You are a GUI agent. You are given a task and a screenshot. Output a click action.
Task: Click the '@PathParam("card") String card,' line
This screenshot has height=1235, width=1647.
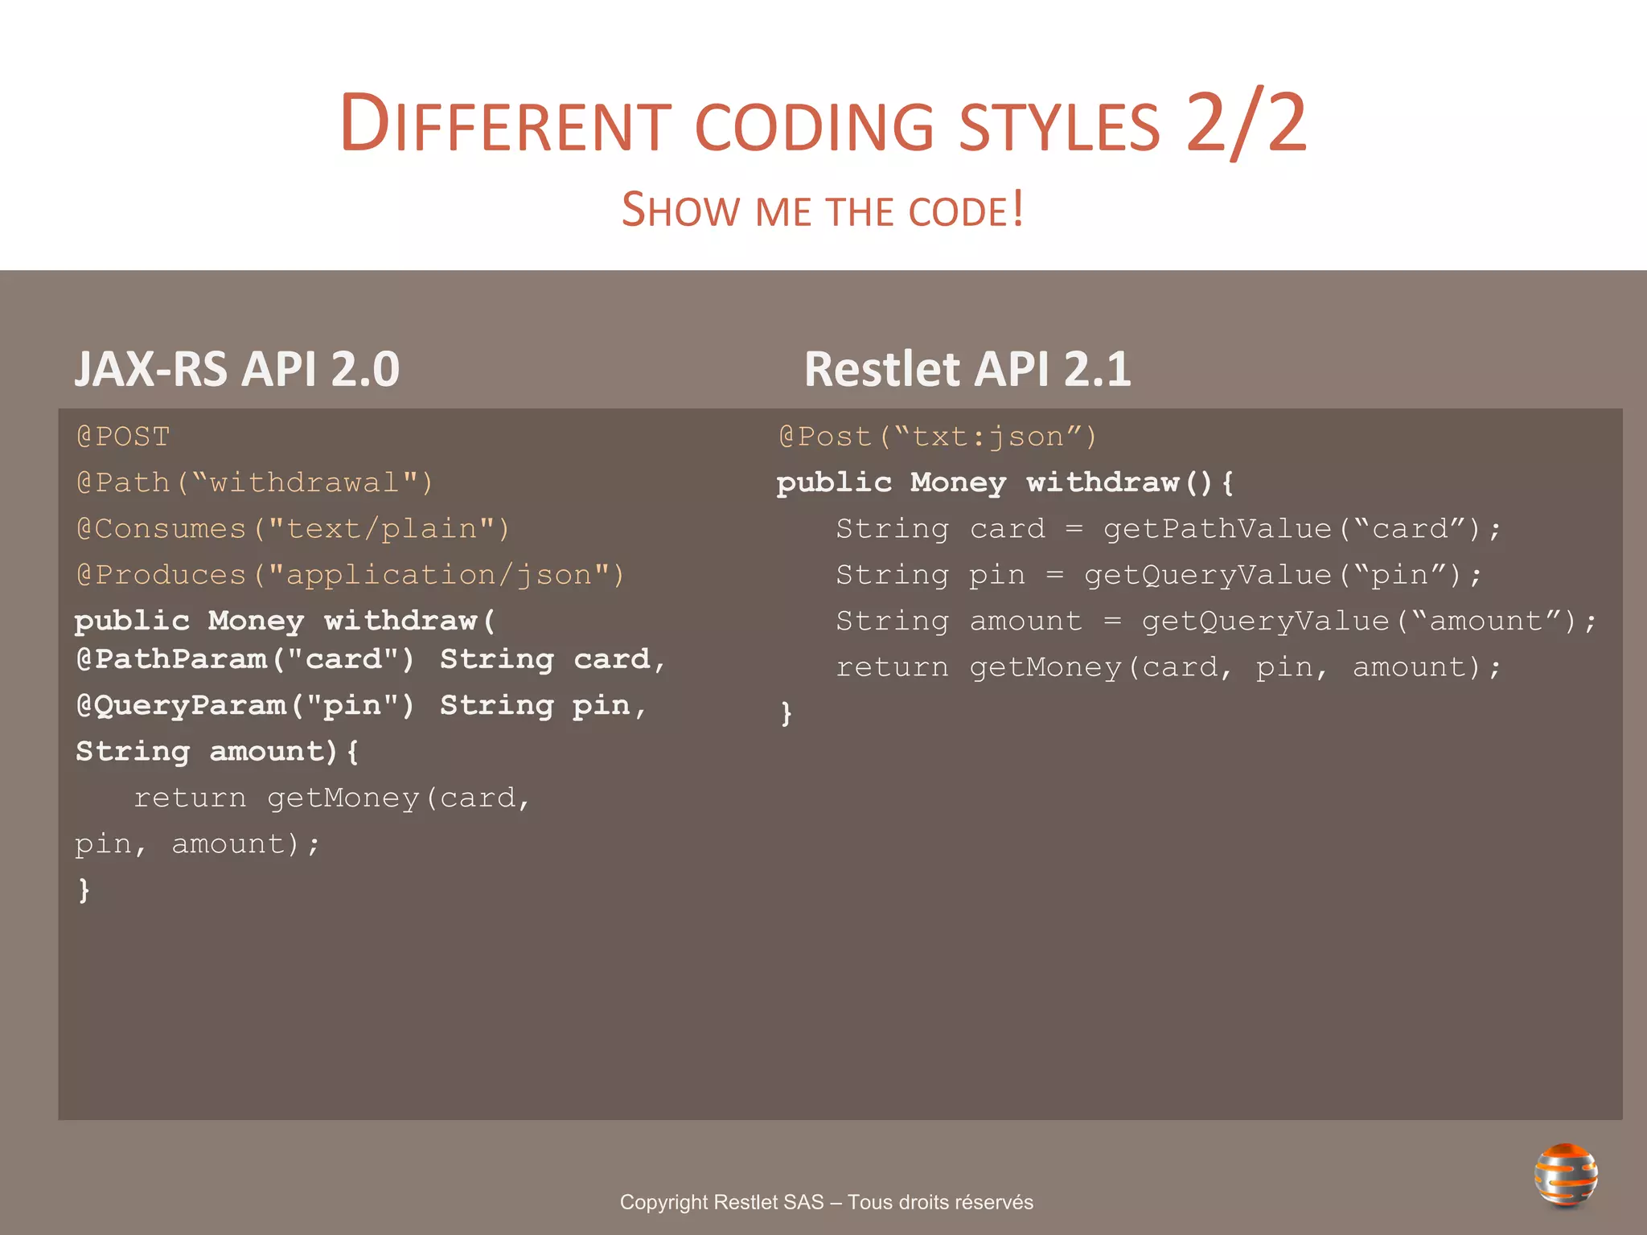[x=371, y=659]
